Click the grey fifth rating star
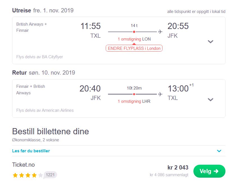 click(40, 175)
